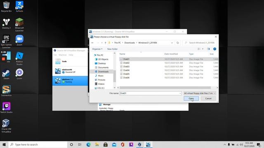Open the Roblox Studio desktop icon
The height and width of the screenshot is (148, 264).
(x=19, y=58)
